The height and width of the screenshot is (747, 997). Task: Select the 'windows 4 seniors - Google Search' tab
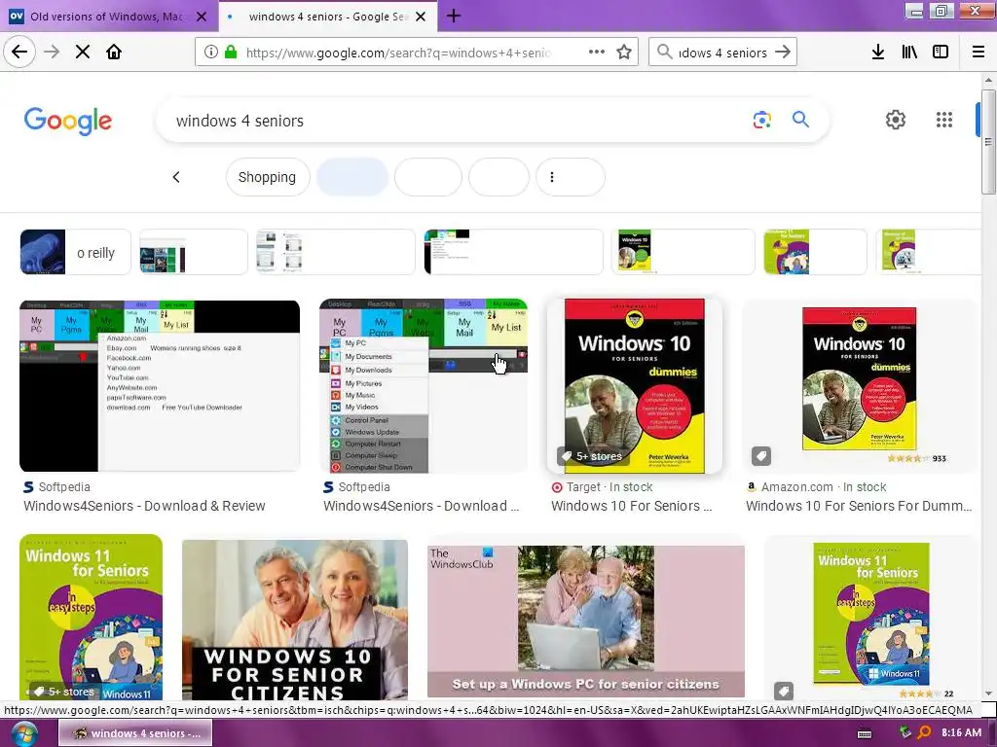pyautogui.click(x=327, y=17)
